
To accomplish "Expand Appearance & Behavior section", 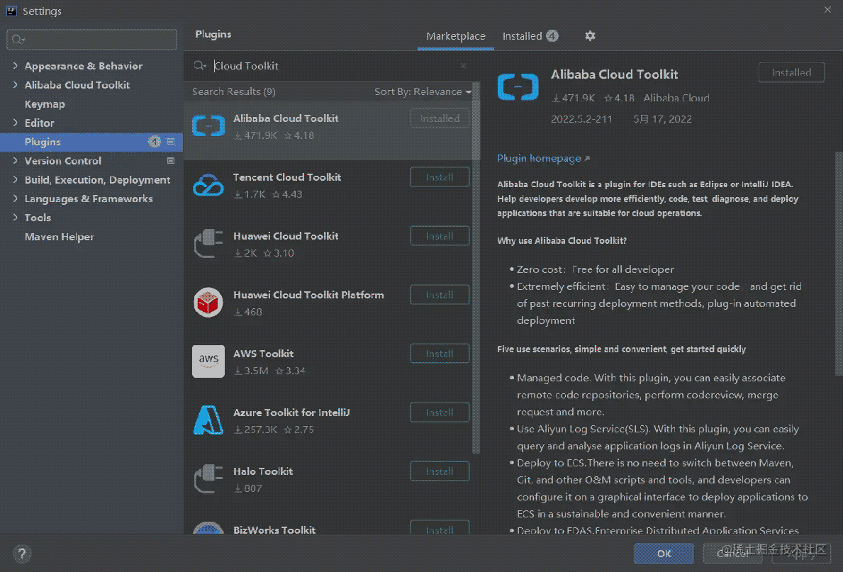I will tap(15, 66).
